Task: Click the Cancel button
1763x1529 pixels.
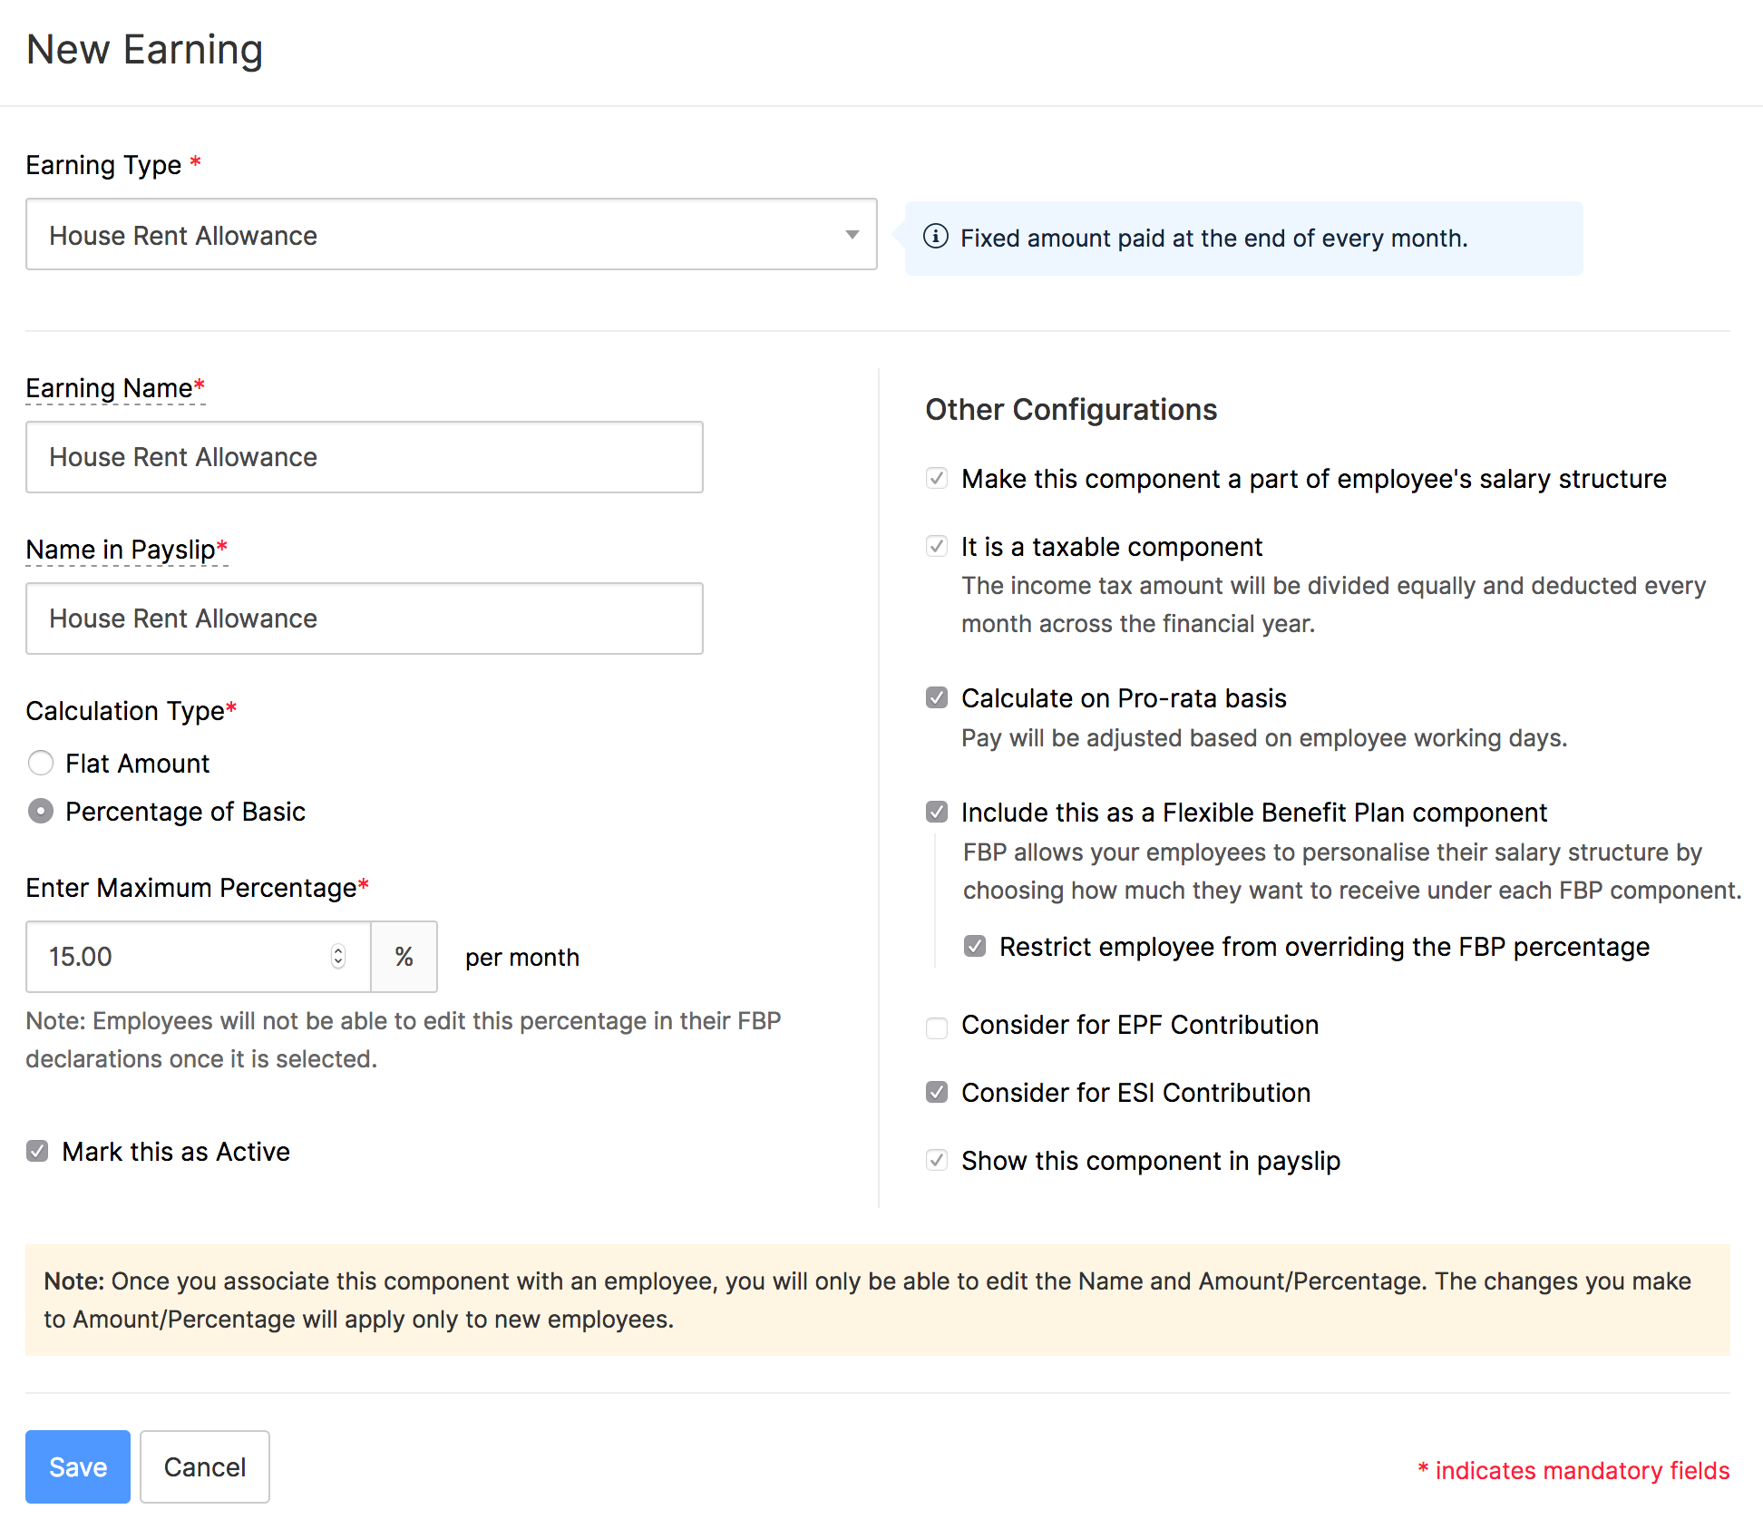Action: click(x=205, y=1466)
